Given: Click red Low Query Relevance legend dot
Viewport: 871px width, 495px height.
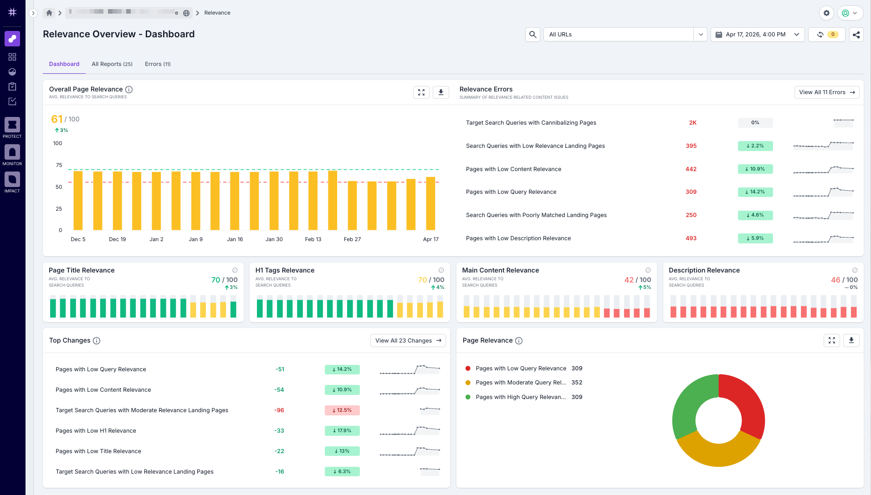Looking at the screenshot, I should 468,369.
